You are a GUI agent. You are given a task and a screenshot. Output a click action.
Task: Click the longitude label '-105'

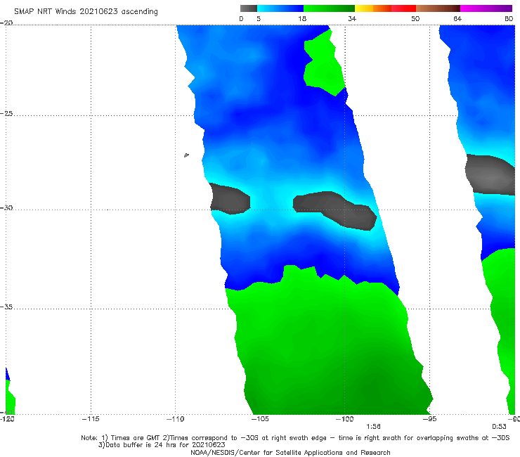click(x=260, y=419)
